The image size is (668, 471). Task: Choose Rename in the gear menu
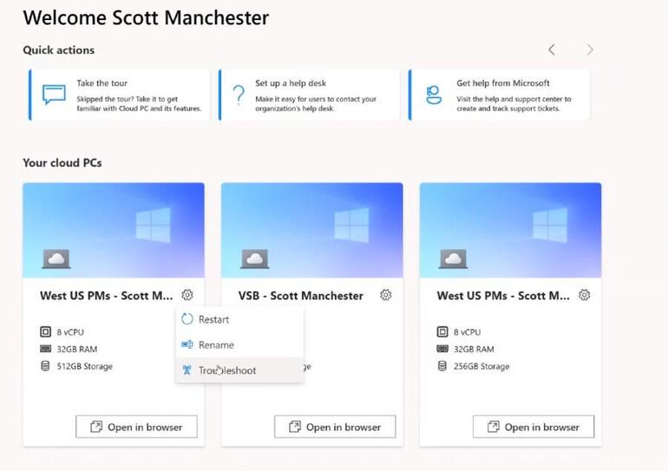tap(239, 345)
